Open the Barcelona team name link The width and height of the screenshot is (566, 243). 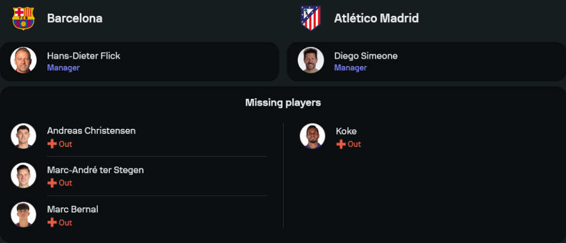coord(75,18)
